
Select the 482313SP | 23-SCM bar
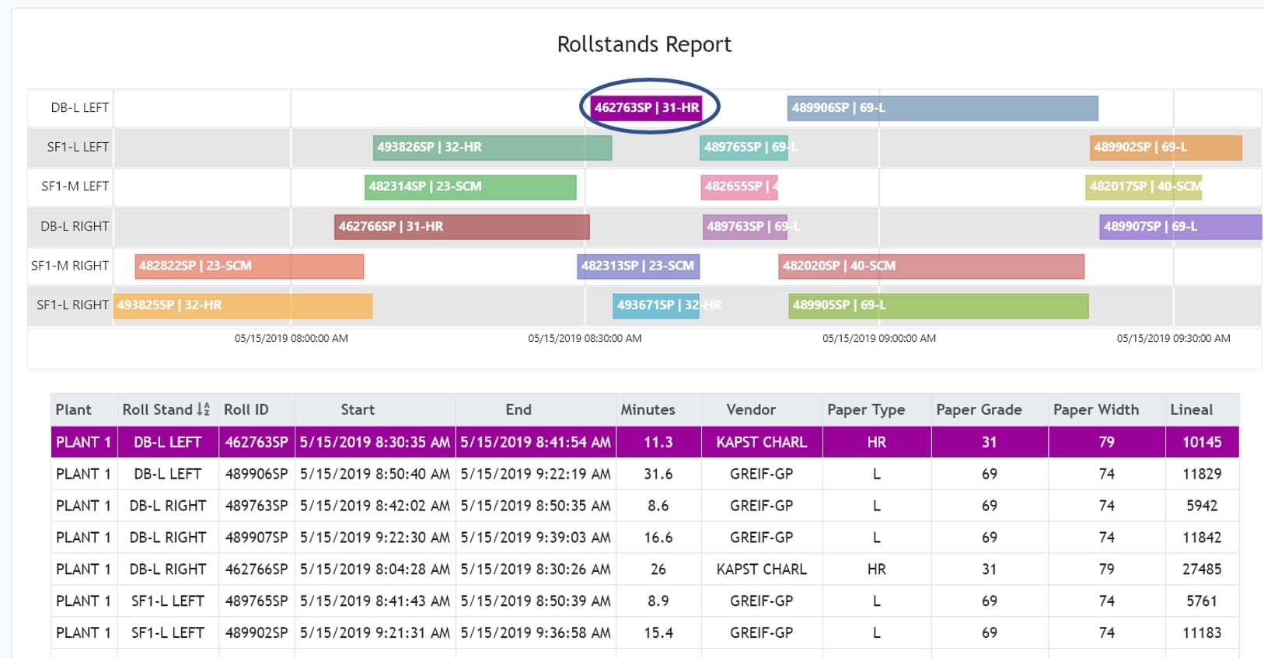point(638,266)
